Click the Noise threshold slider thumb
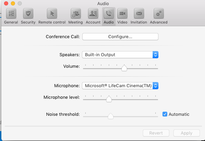Viewport: 205px width, 141px height. pyautogui.click(x=110, y=116)
